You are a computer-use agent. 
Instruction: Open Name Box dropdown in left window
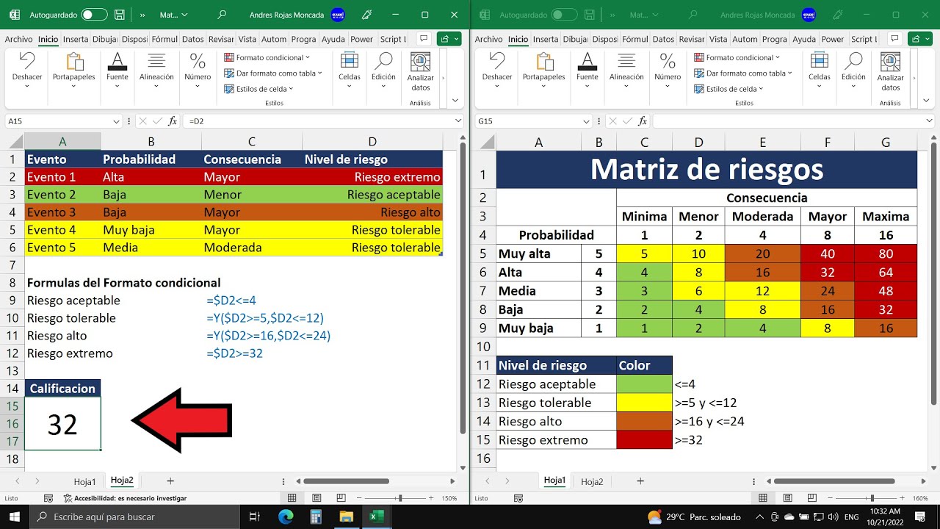117,122
